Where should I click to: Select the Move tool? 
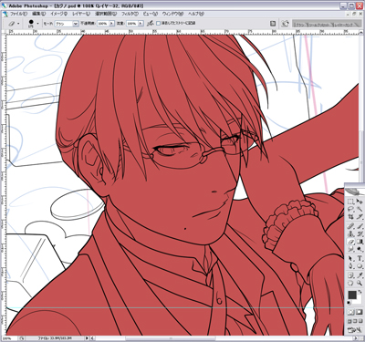point(360,202)
